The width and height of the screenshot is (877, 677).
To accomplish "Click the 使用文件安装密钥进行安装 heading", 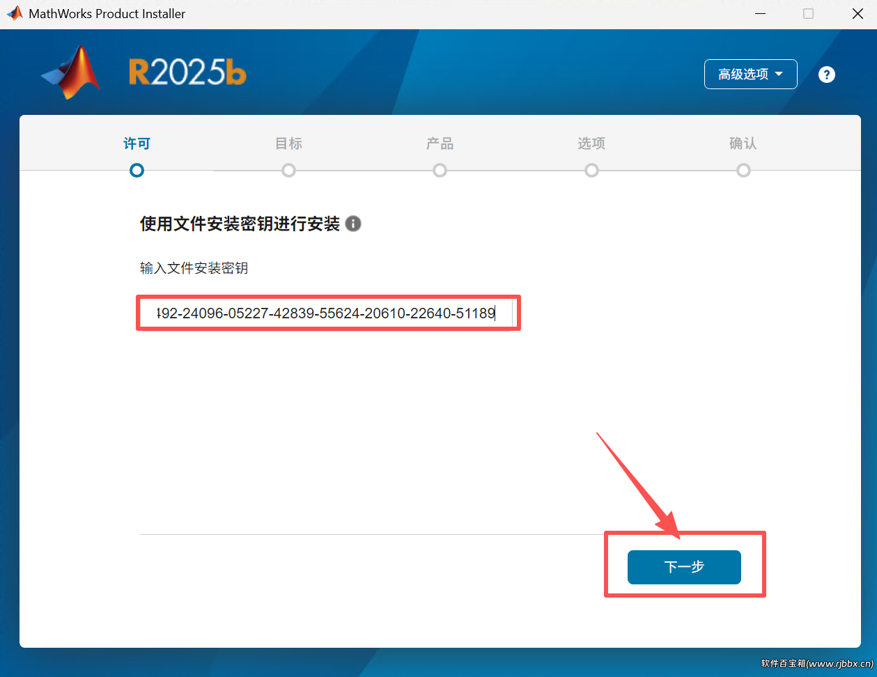I will pos(240,224).
